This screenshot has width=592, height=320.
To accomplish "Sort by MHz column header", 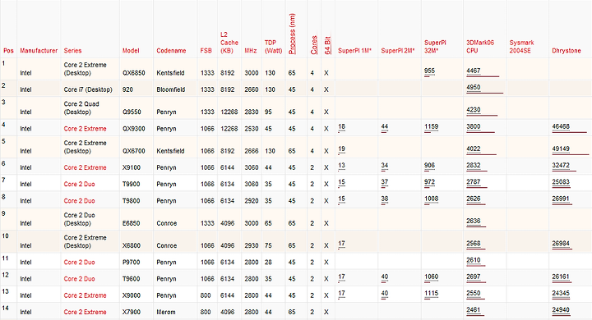I will click(x=250, y=51).
